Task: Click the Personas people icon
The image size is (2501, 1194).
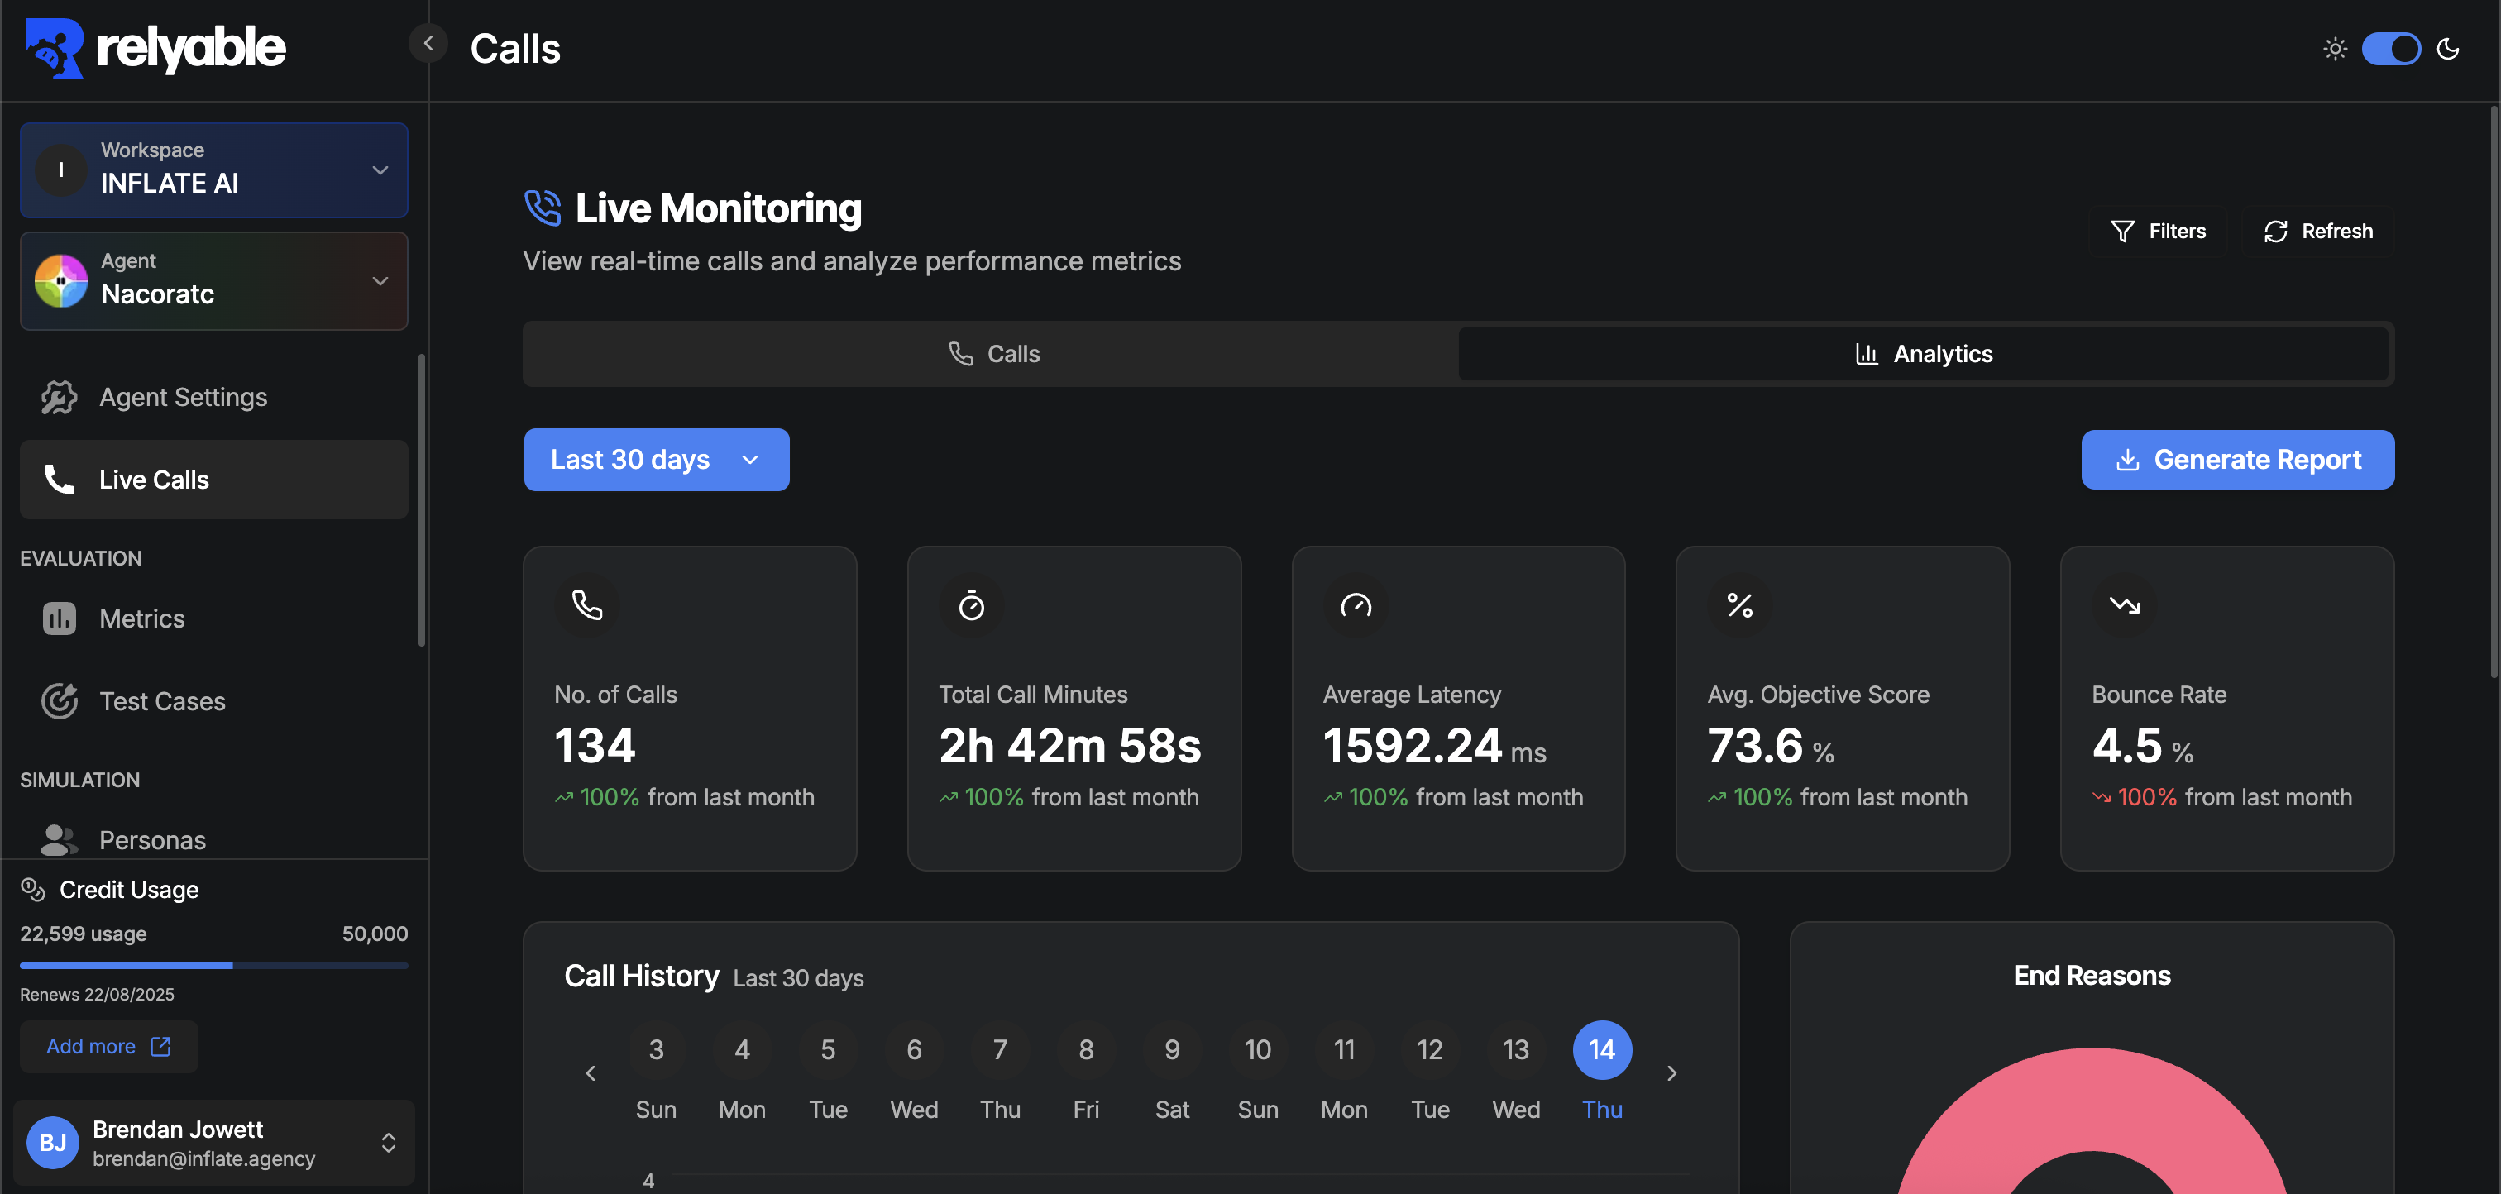Action: 60,839
